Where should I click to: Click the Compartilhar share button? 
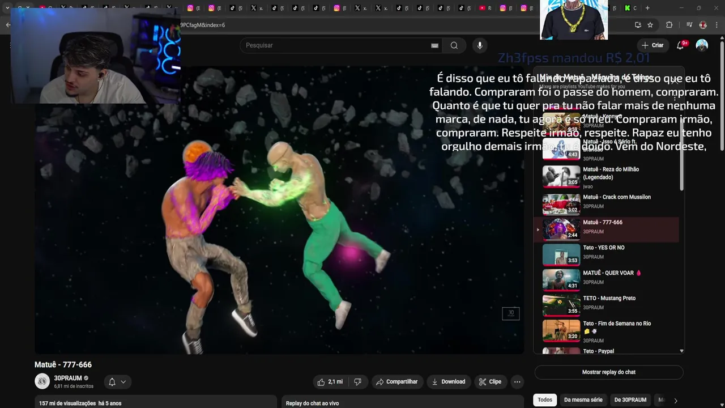(x=396, y=382)
